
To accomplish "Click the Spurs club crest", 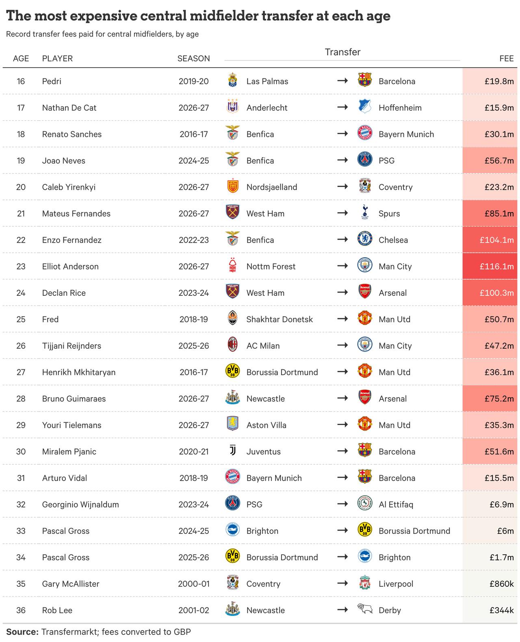I will click(365, 213).
